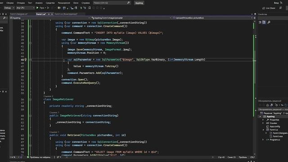The image size is (288, 162).
Task: Show categorized view in Properties panel
Action: (260, 22)
